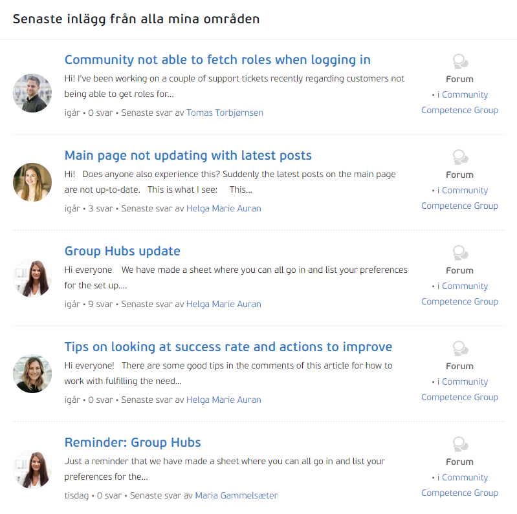Click forum icon beside Group Hubs update

click(x=460, y=253)
